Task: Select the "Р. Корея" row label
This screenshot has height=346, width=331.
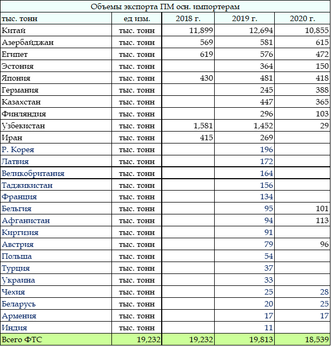Action: [x=18, y=150]
